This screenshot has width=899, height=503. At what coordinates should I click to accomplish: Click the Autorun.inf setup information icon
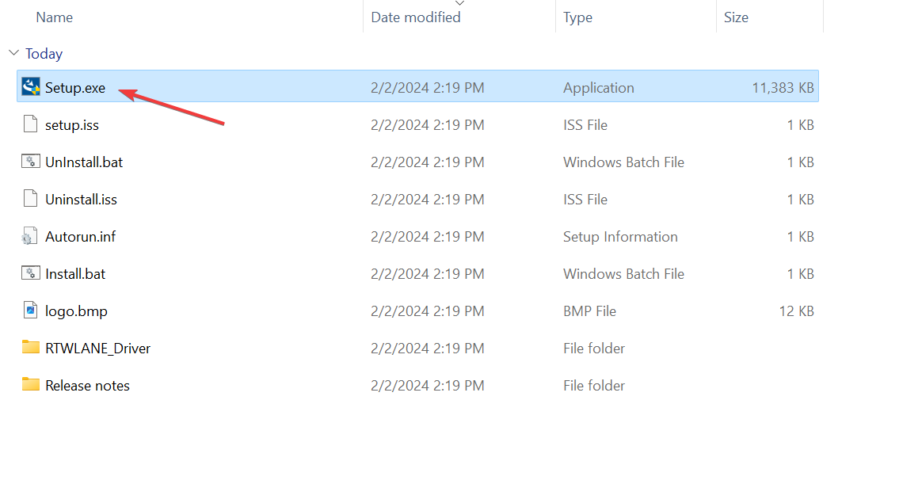[29, 236]
